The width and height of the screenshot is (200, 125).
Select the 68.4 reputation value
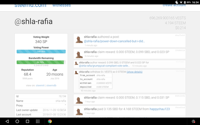coord(27,74)
